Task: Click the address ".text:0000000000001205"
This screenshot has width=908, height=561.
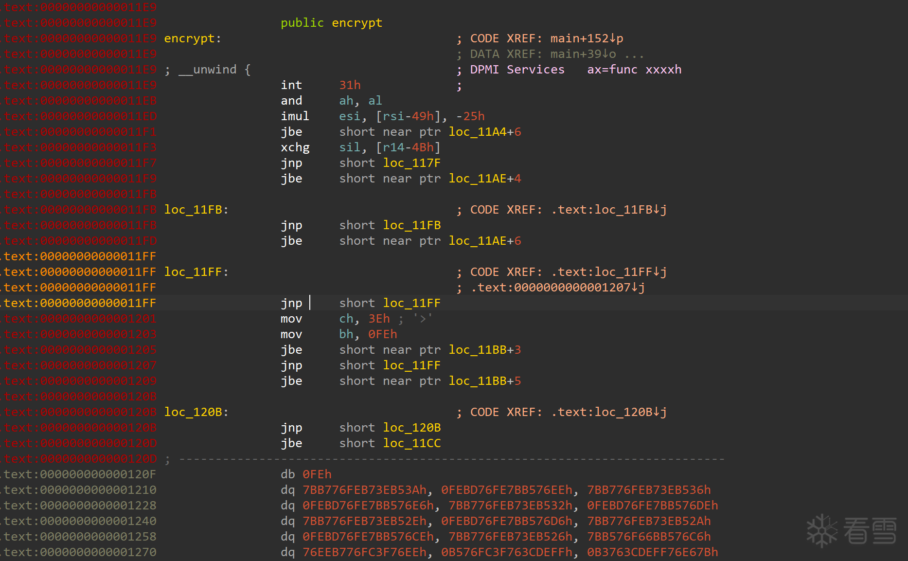Action: pos(78,350)
